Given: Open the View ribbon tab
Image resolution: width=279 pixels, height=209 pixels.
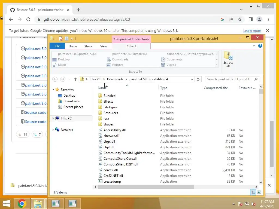Looking at the screenshot, I should (x=104, y=46).
